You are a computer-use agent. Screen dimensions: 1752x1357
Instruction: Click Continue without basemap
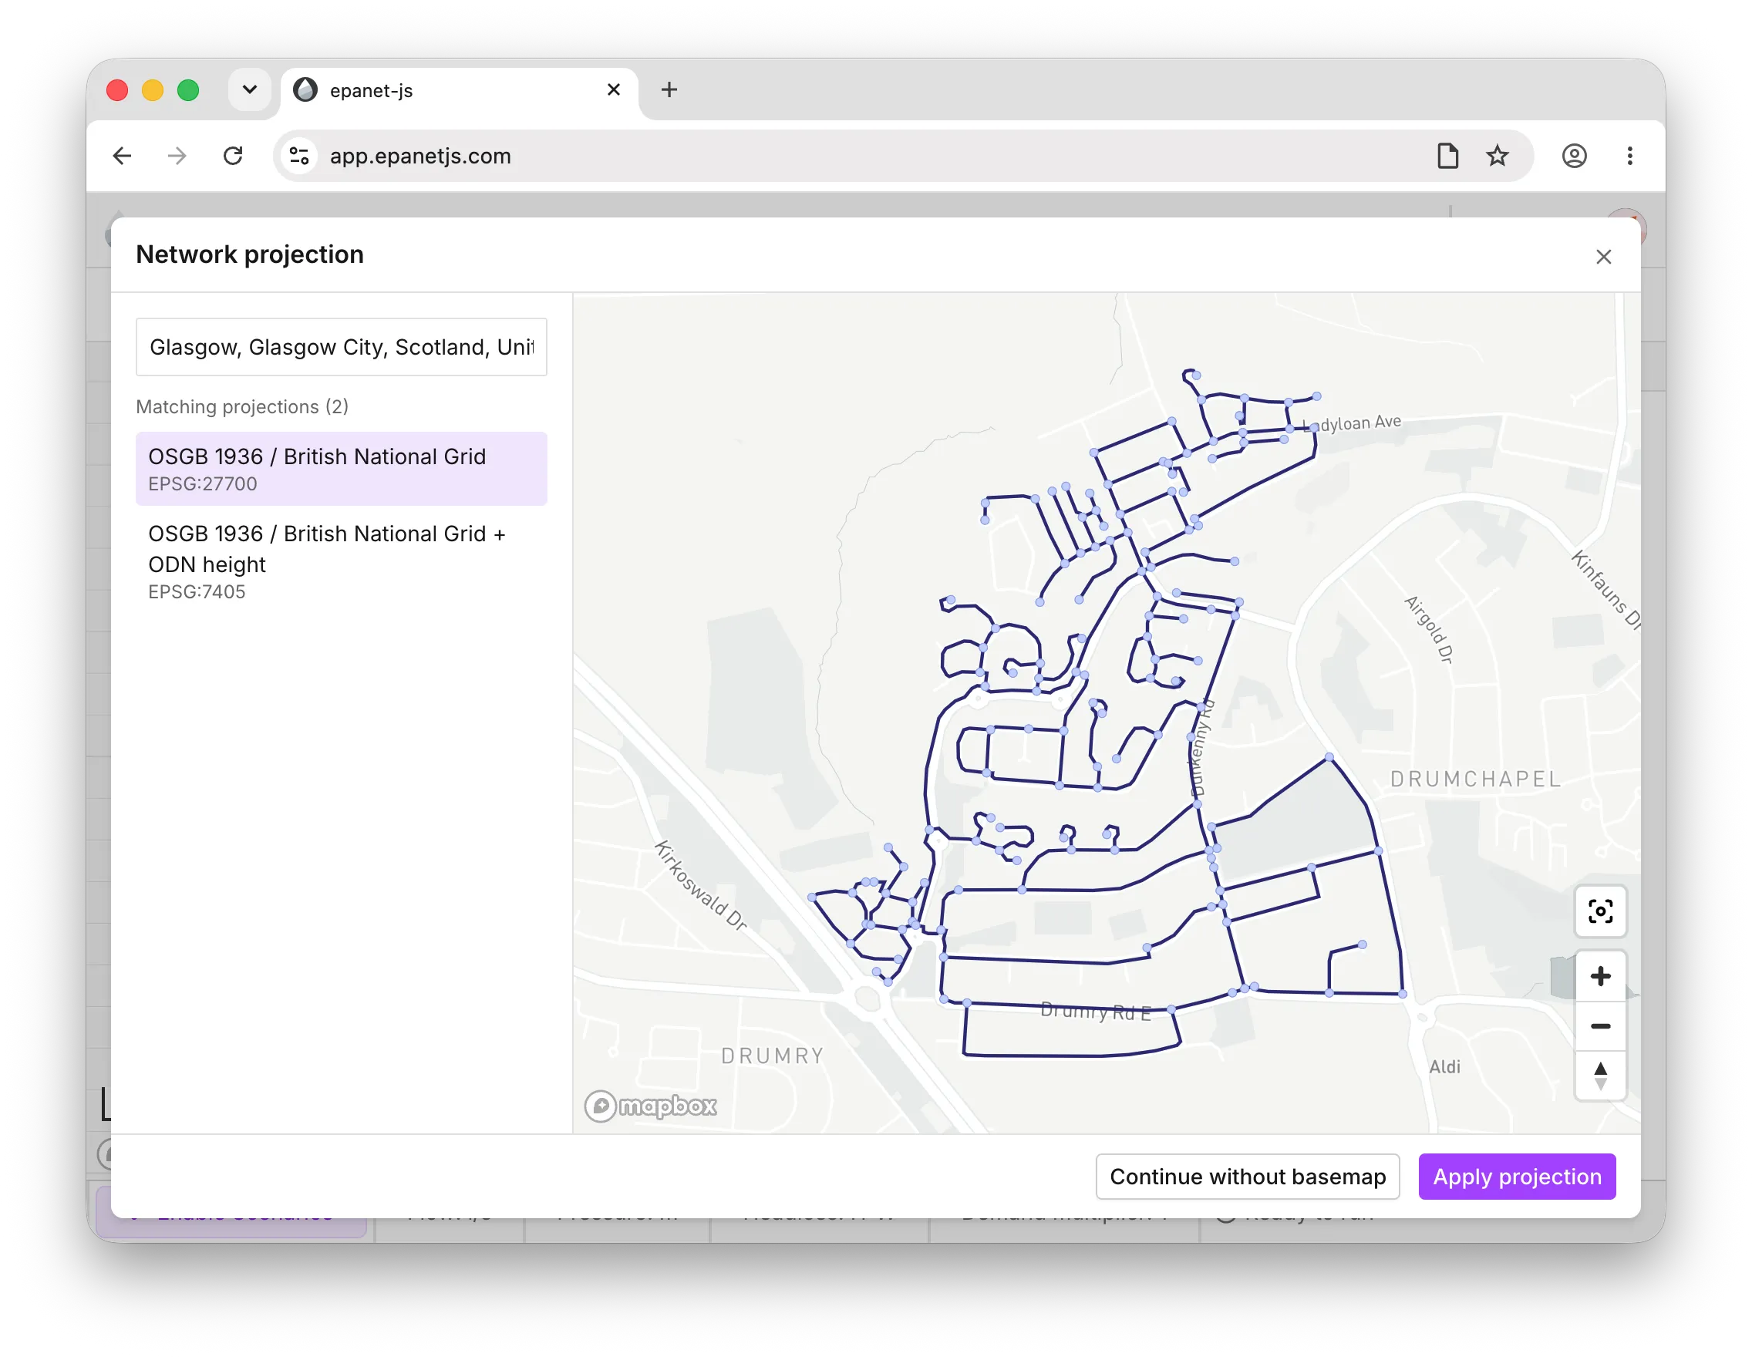pos(1247,1176)
